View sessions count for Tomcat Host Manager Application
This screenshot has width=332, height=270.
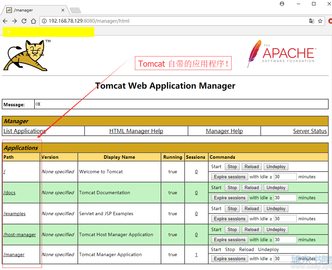(196, 234)
